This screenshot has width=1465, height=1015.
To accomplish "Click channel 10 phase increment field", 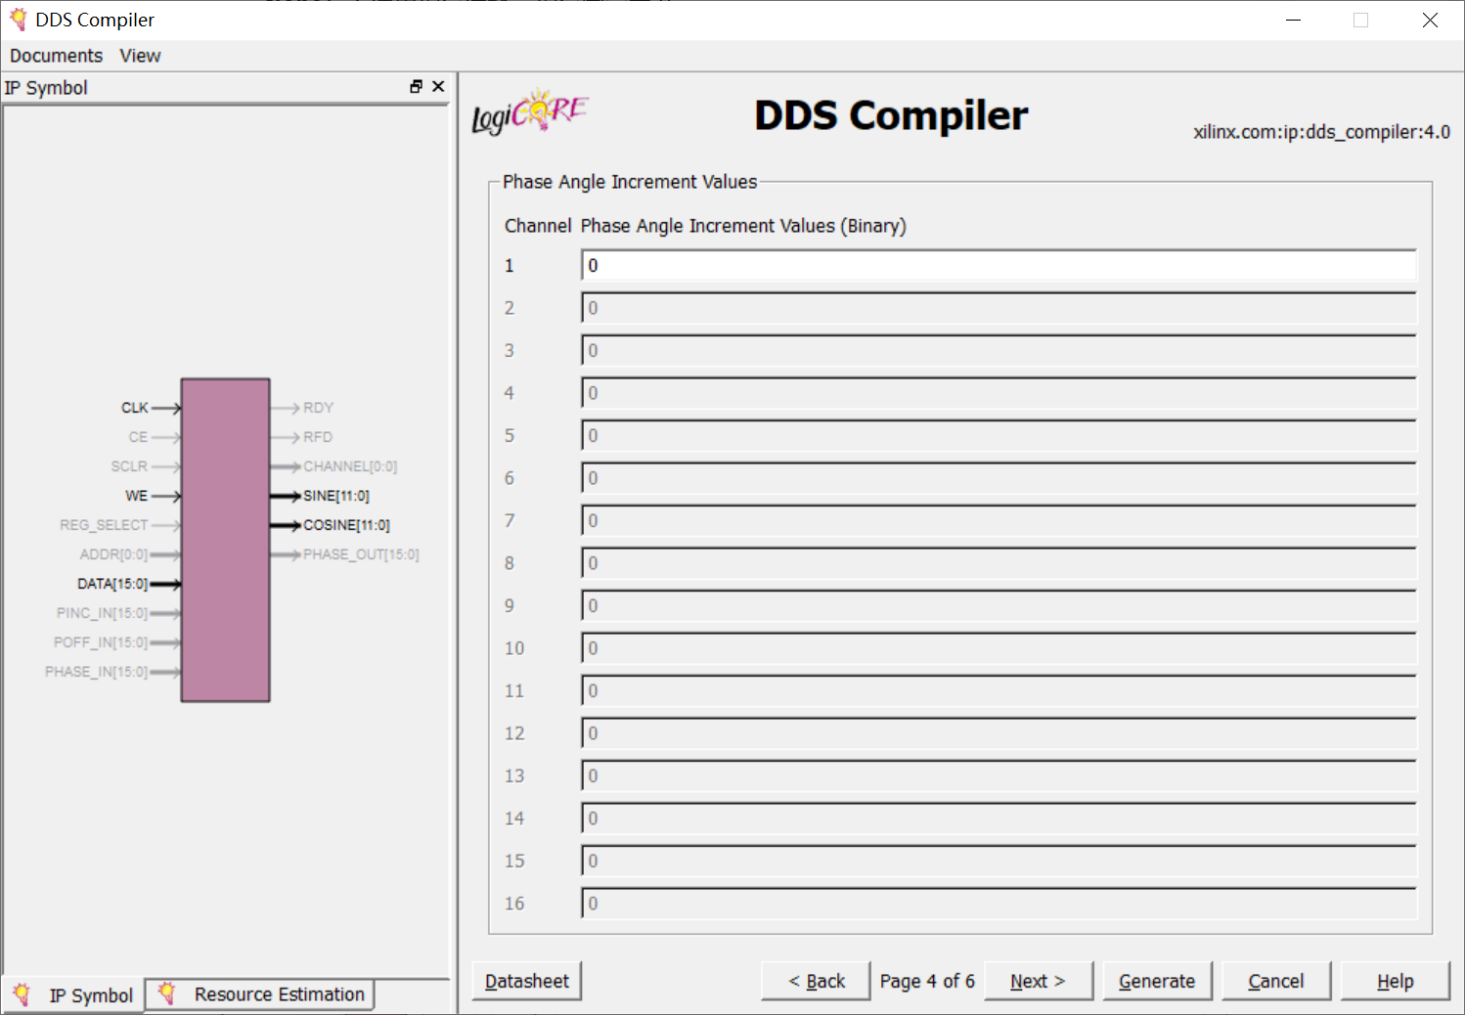I will pos(999,648).
